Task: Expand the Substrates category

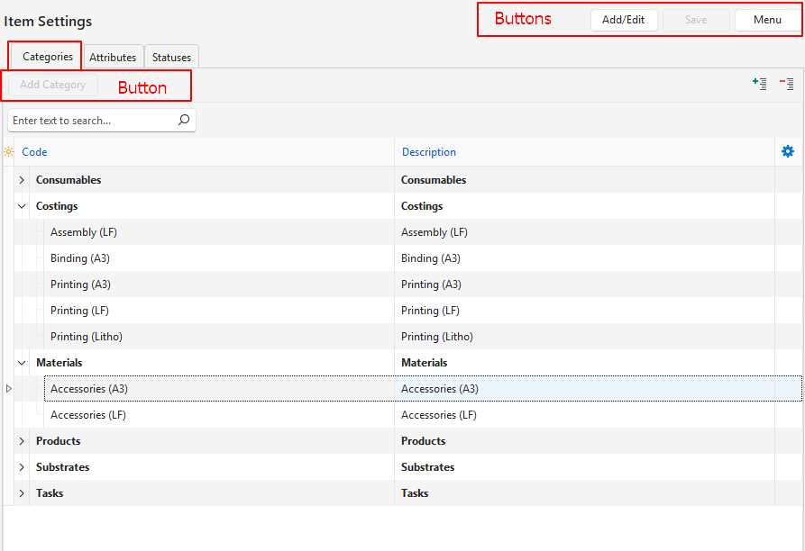Action: click(22, 467)
